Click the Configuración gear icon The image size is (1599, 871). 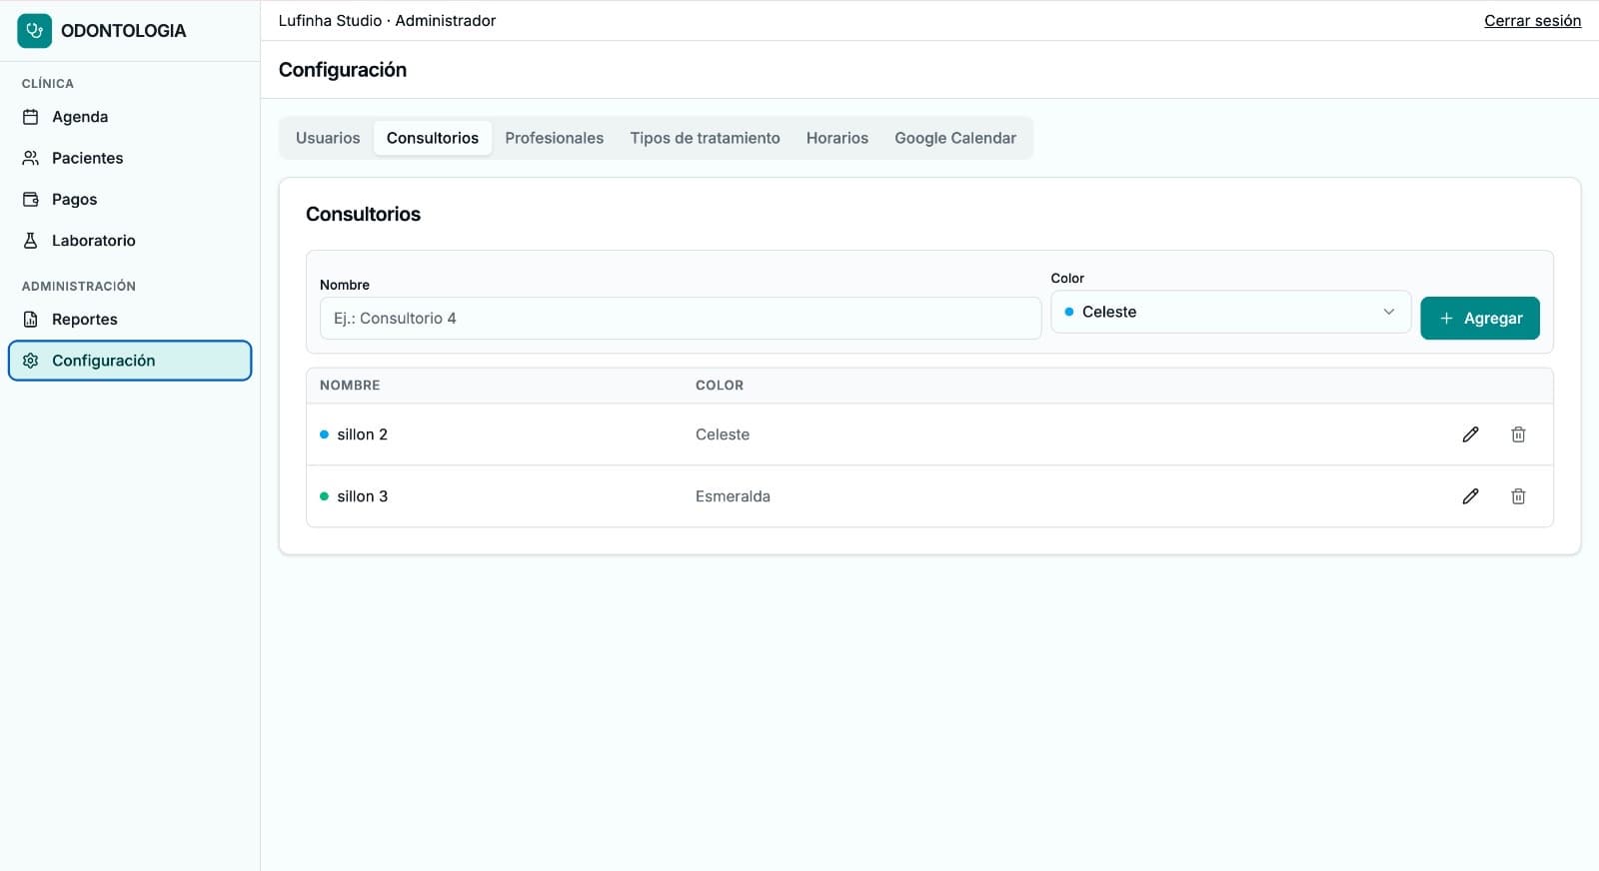pos(31,361)
